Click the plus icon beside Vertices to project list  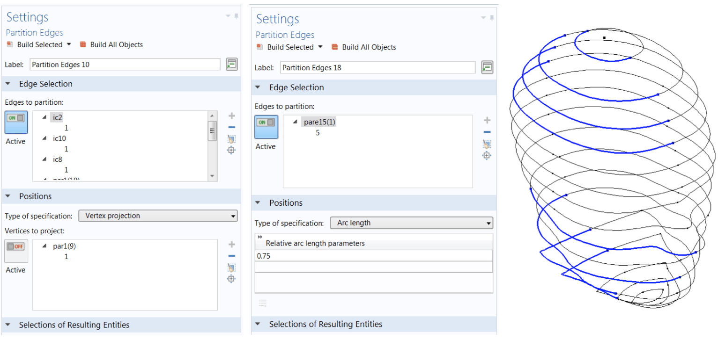point(231,244)
